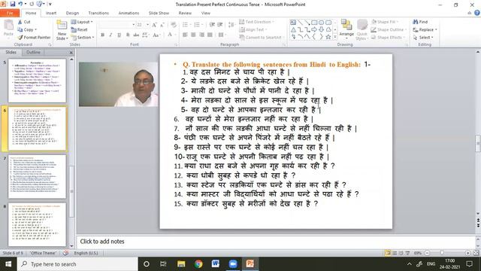Screen dimensions: 481x271
Task: Switch to the Transitions tab
Action: 98,13
